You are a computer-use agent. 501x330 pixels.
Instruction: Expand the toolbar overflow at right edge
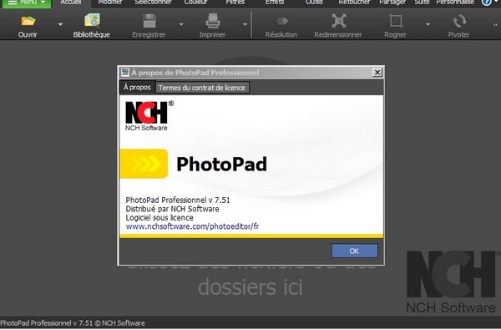click(x=495, y=24)
